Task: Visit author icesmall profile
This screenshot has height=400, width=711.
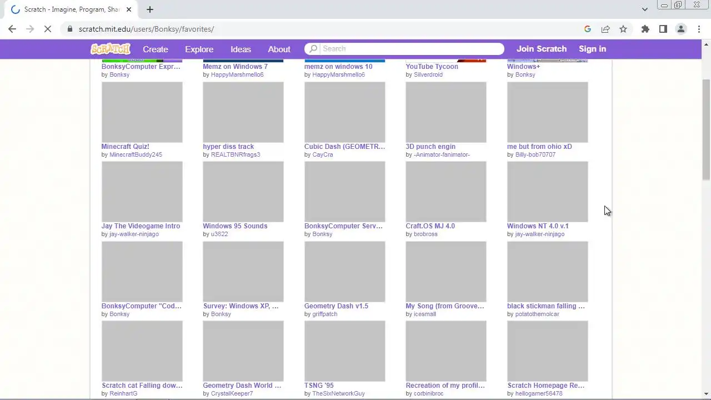Action: 425,314
